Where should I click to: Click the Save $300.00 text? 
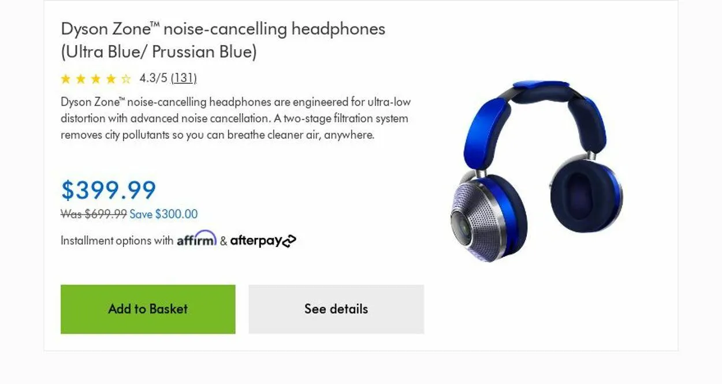coord(163,214)
